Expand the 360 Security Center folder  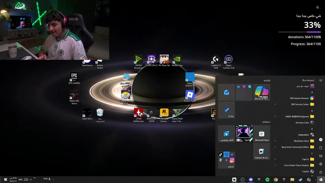click(295, 104)
